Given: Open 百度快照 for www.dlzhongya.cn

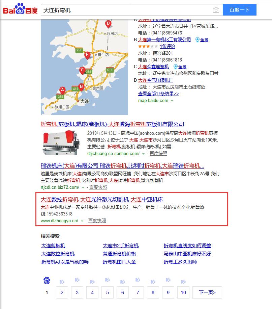Looking at the screenshot, I should pyautogui.click(x=97, y=221).
